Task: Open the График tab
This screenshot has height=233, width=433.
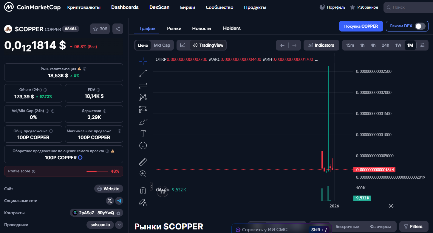Action: pyautogui.click(x=148, y=29)
